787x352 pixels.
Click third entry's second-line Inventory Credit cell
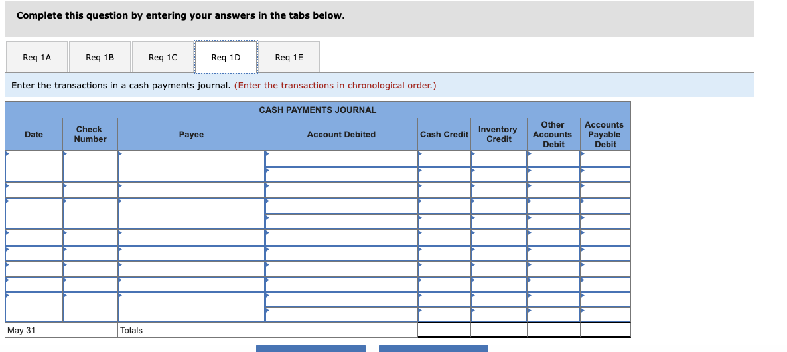499,222
